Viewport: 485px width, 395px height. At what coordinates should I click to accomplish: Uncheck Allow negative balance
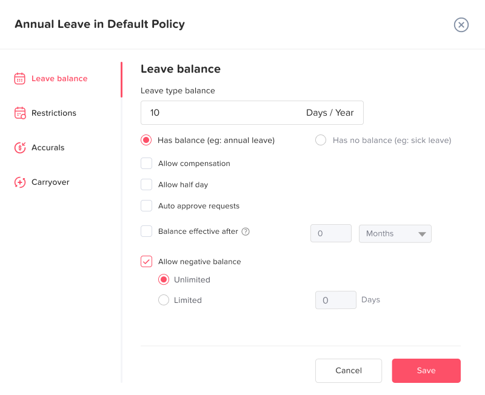pyautogui.click(x=146, y=262)
